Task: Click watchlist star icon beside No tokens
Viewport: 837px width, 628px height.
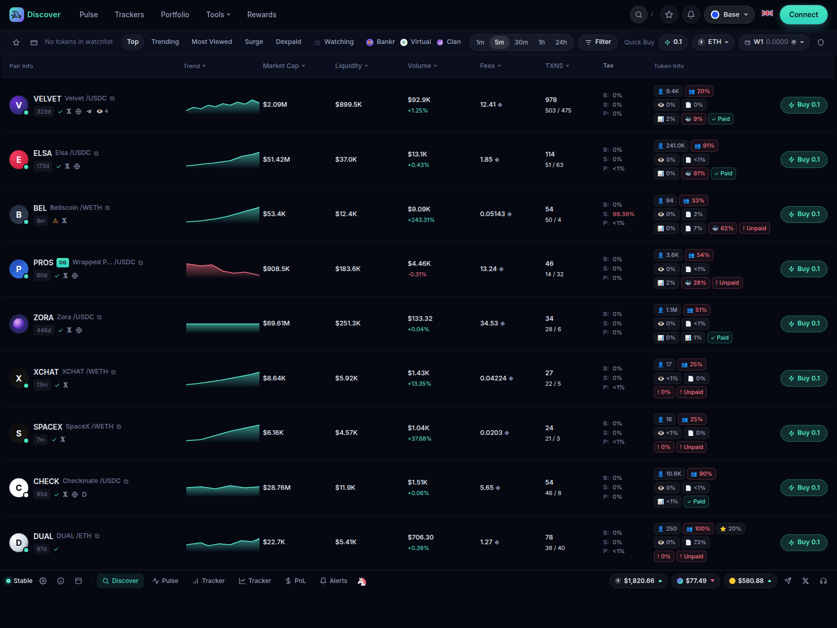Action: coord(16,42)
